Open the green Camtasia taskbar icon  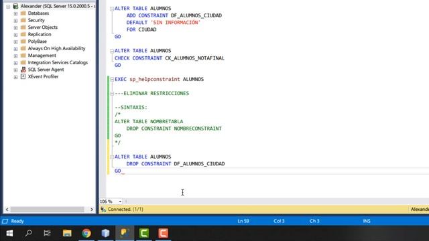(144, 233)
